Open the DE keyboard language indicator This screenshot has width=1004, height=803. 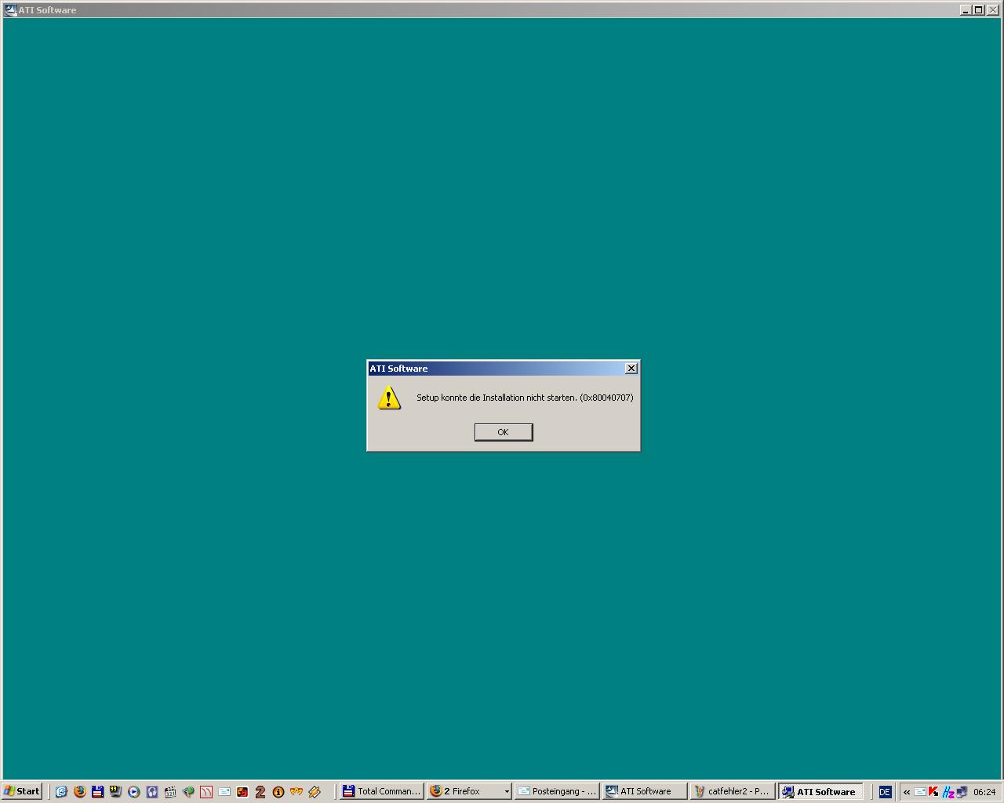click(885, 792)
